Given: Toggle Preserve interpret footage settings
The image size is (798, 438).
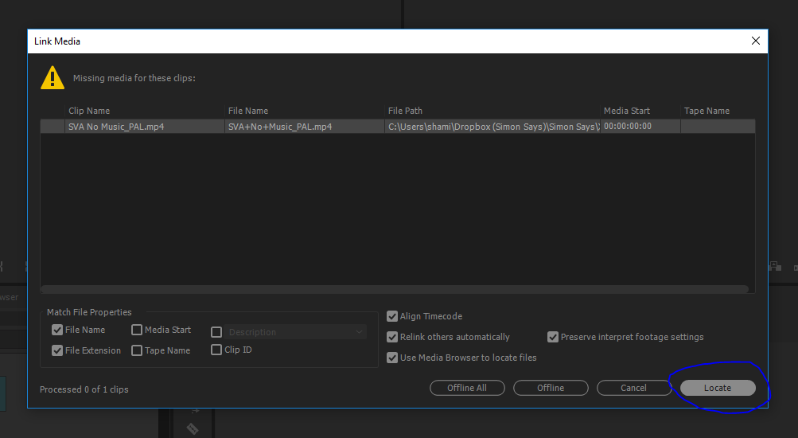Looking at the screenshot, I should 553,337.
